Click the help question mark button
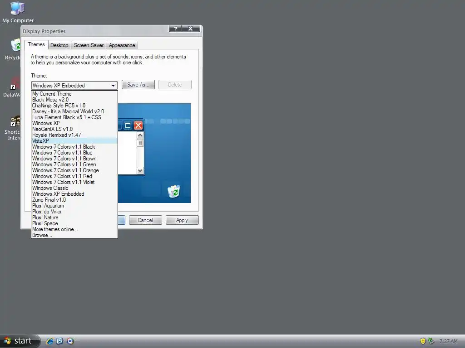 point(175,29)
